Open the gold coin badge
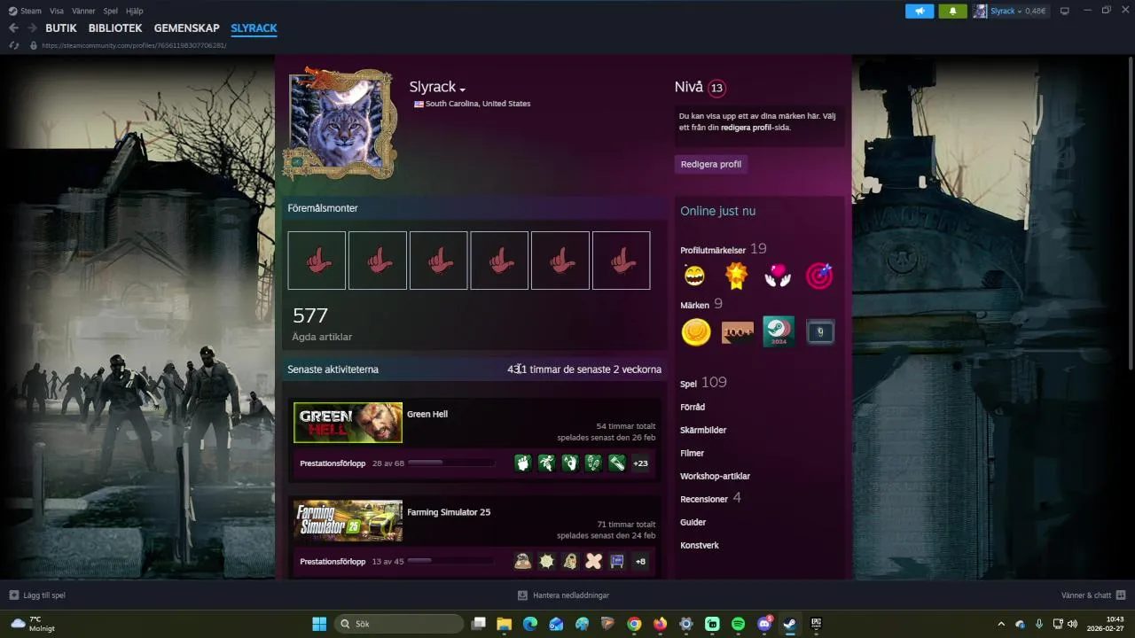 696,332
